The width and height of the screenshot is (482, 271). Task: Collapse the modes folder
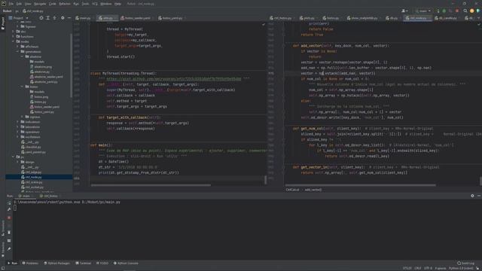[x=14, y=41]
